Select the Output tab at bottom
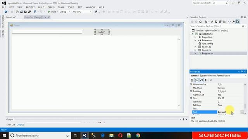The image size is (248, 139). tap(20, 125)
